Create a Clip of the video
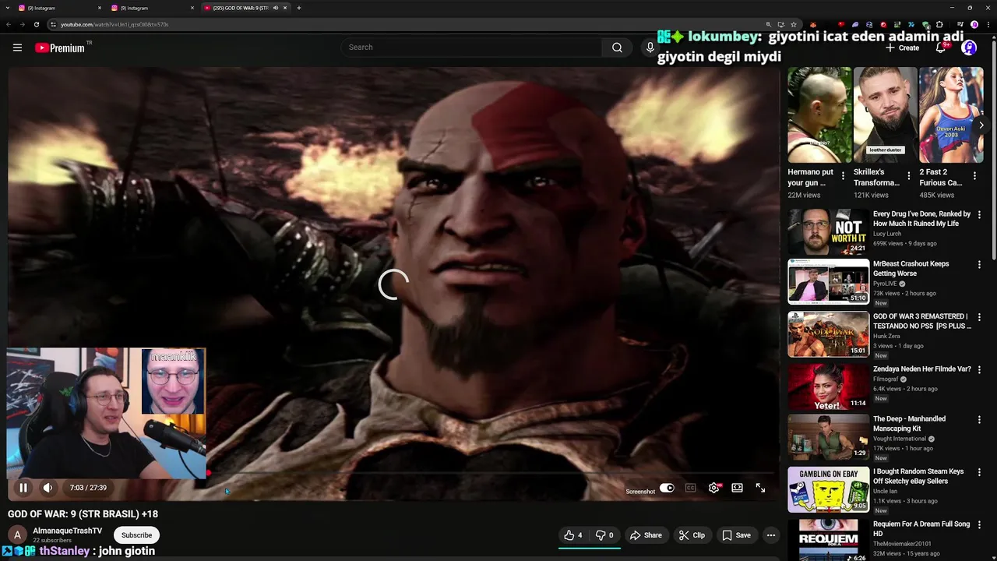The image size is (997, 561). tap(692, 535)
